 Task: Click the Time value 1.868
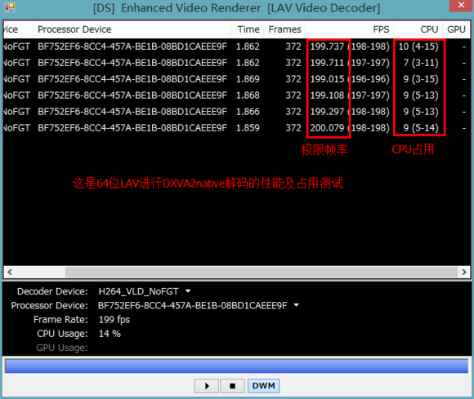[x=248, y=95]
